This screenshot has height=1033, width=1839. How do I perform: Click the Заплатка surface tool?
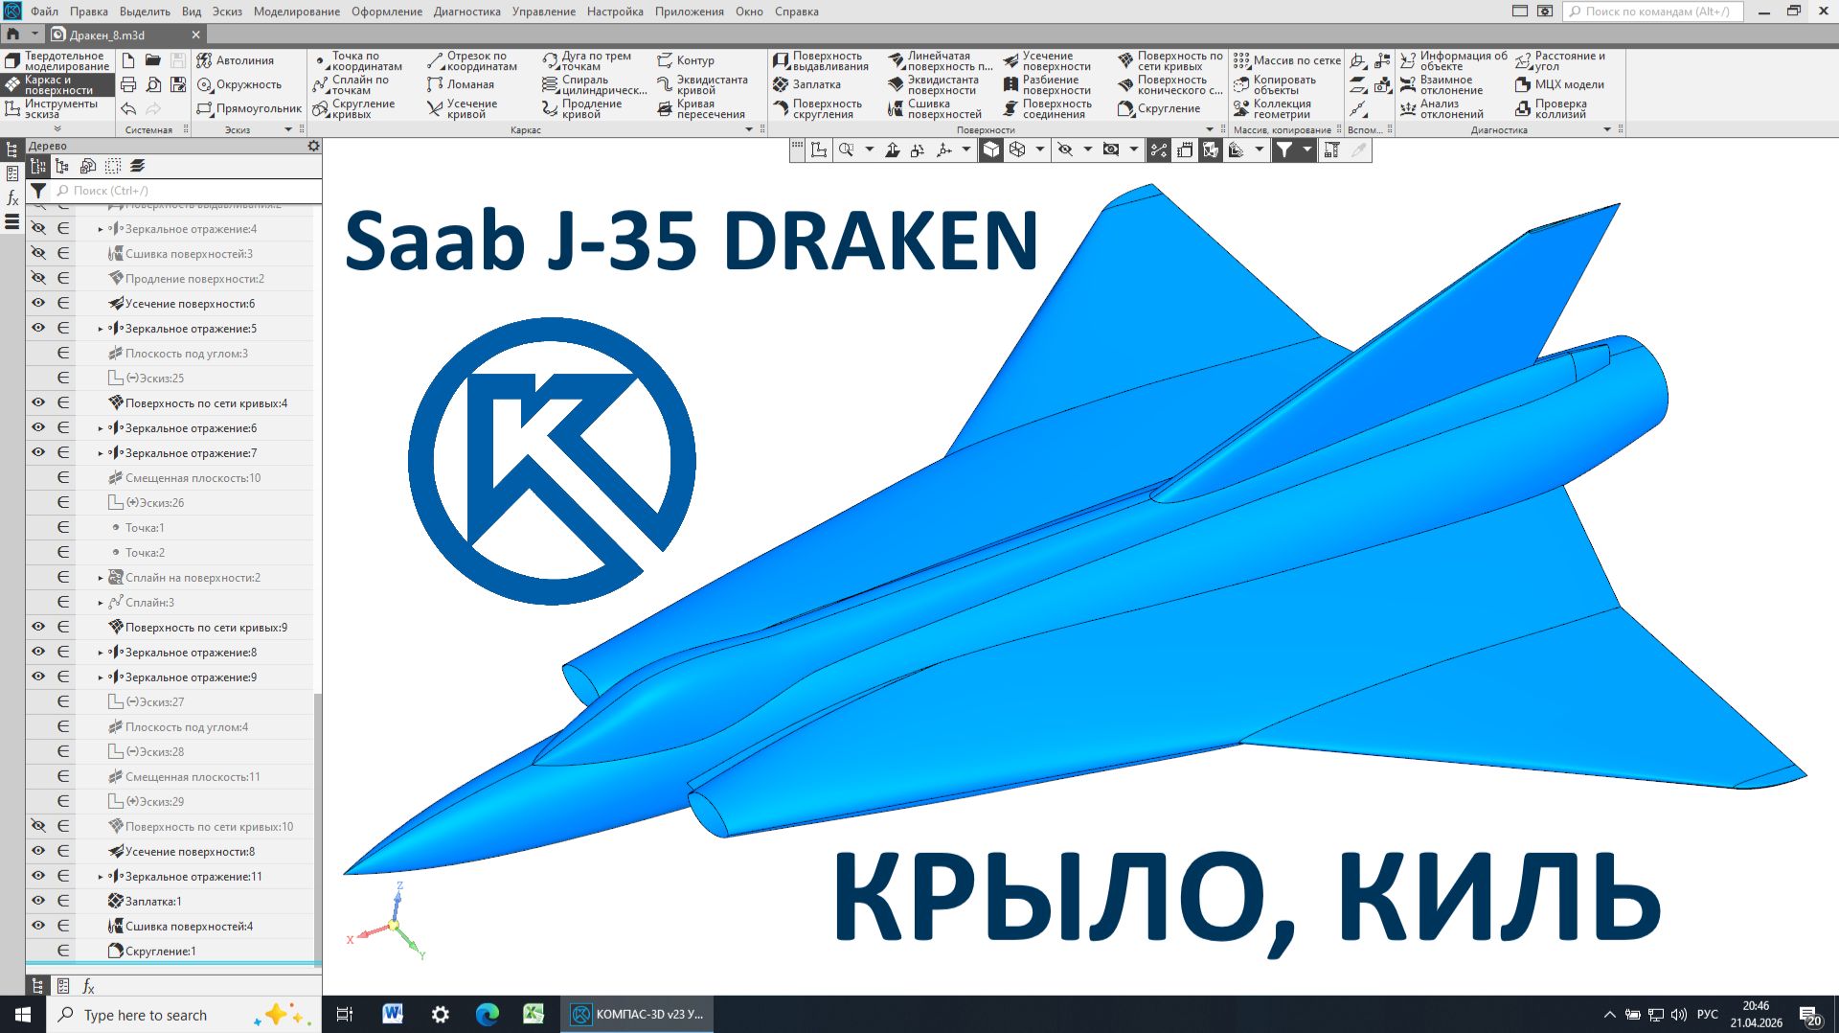pyautogui.click(x=811, y=84)
